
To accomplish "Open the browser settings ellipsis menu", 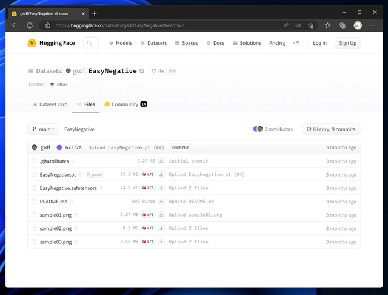I will [x=373, y=25].
